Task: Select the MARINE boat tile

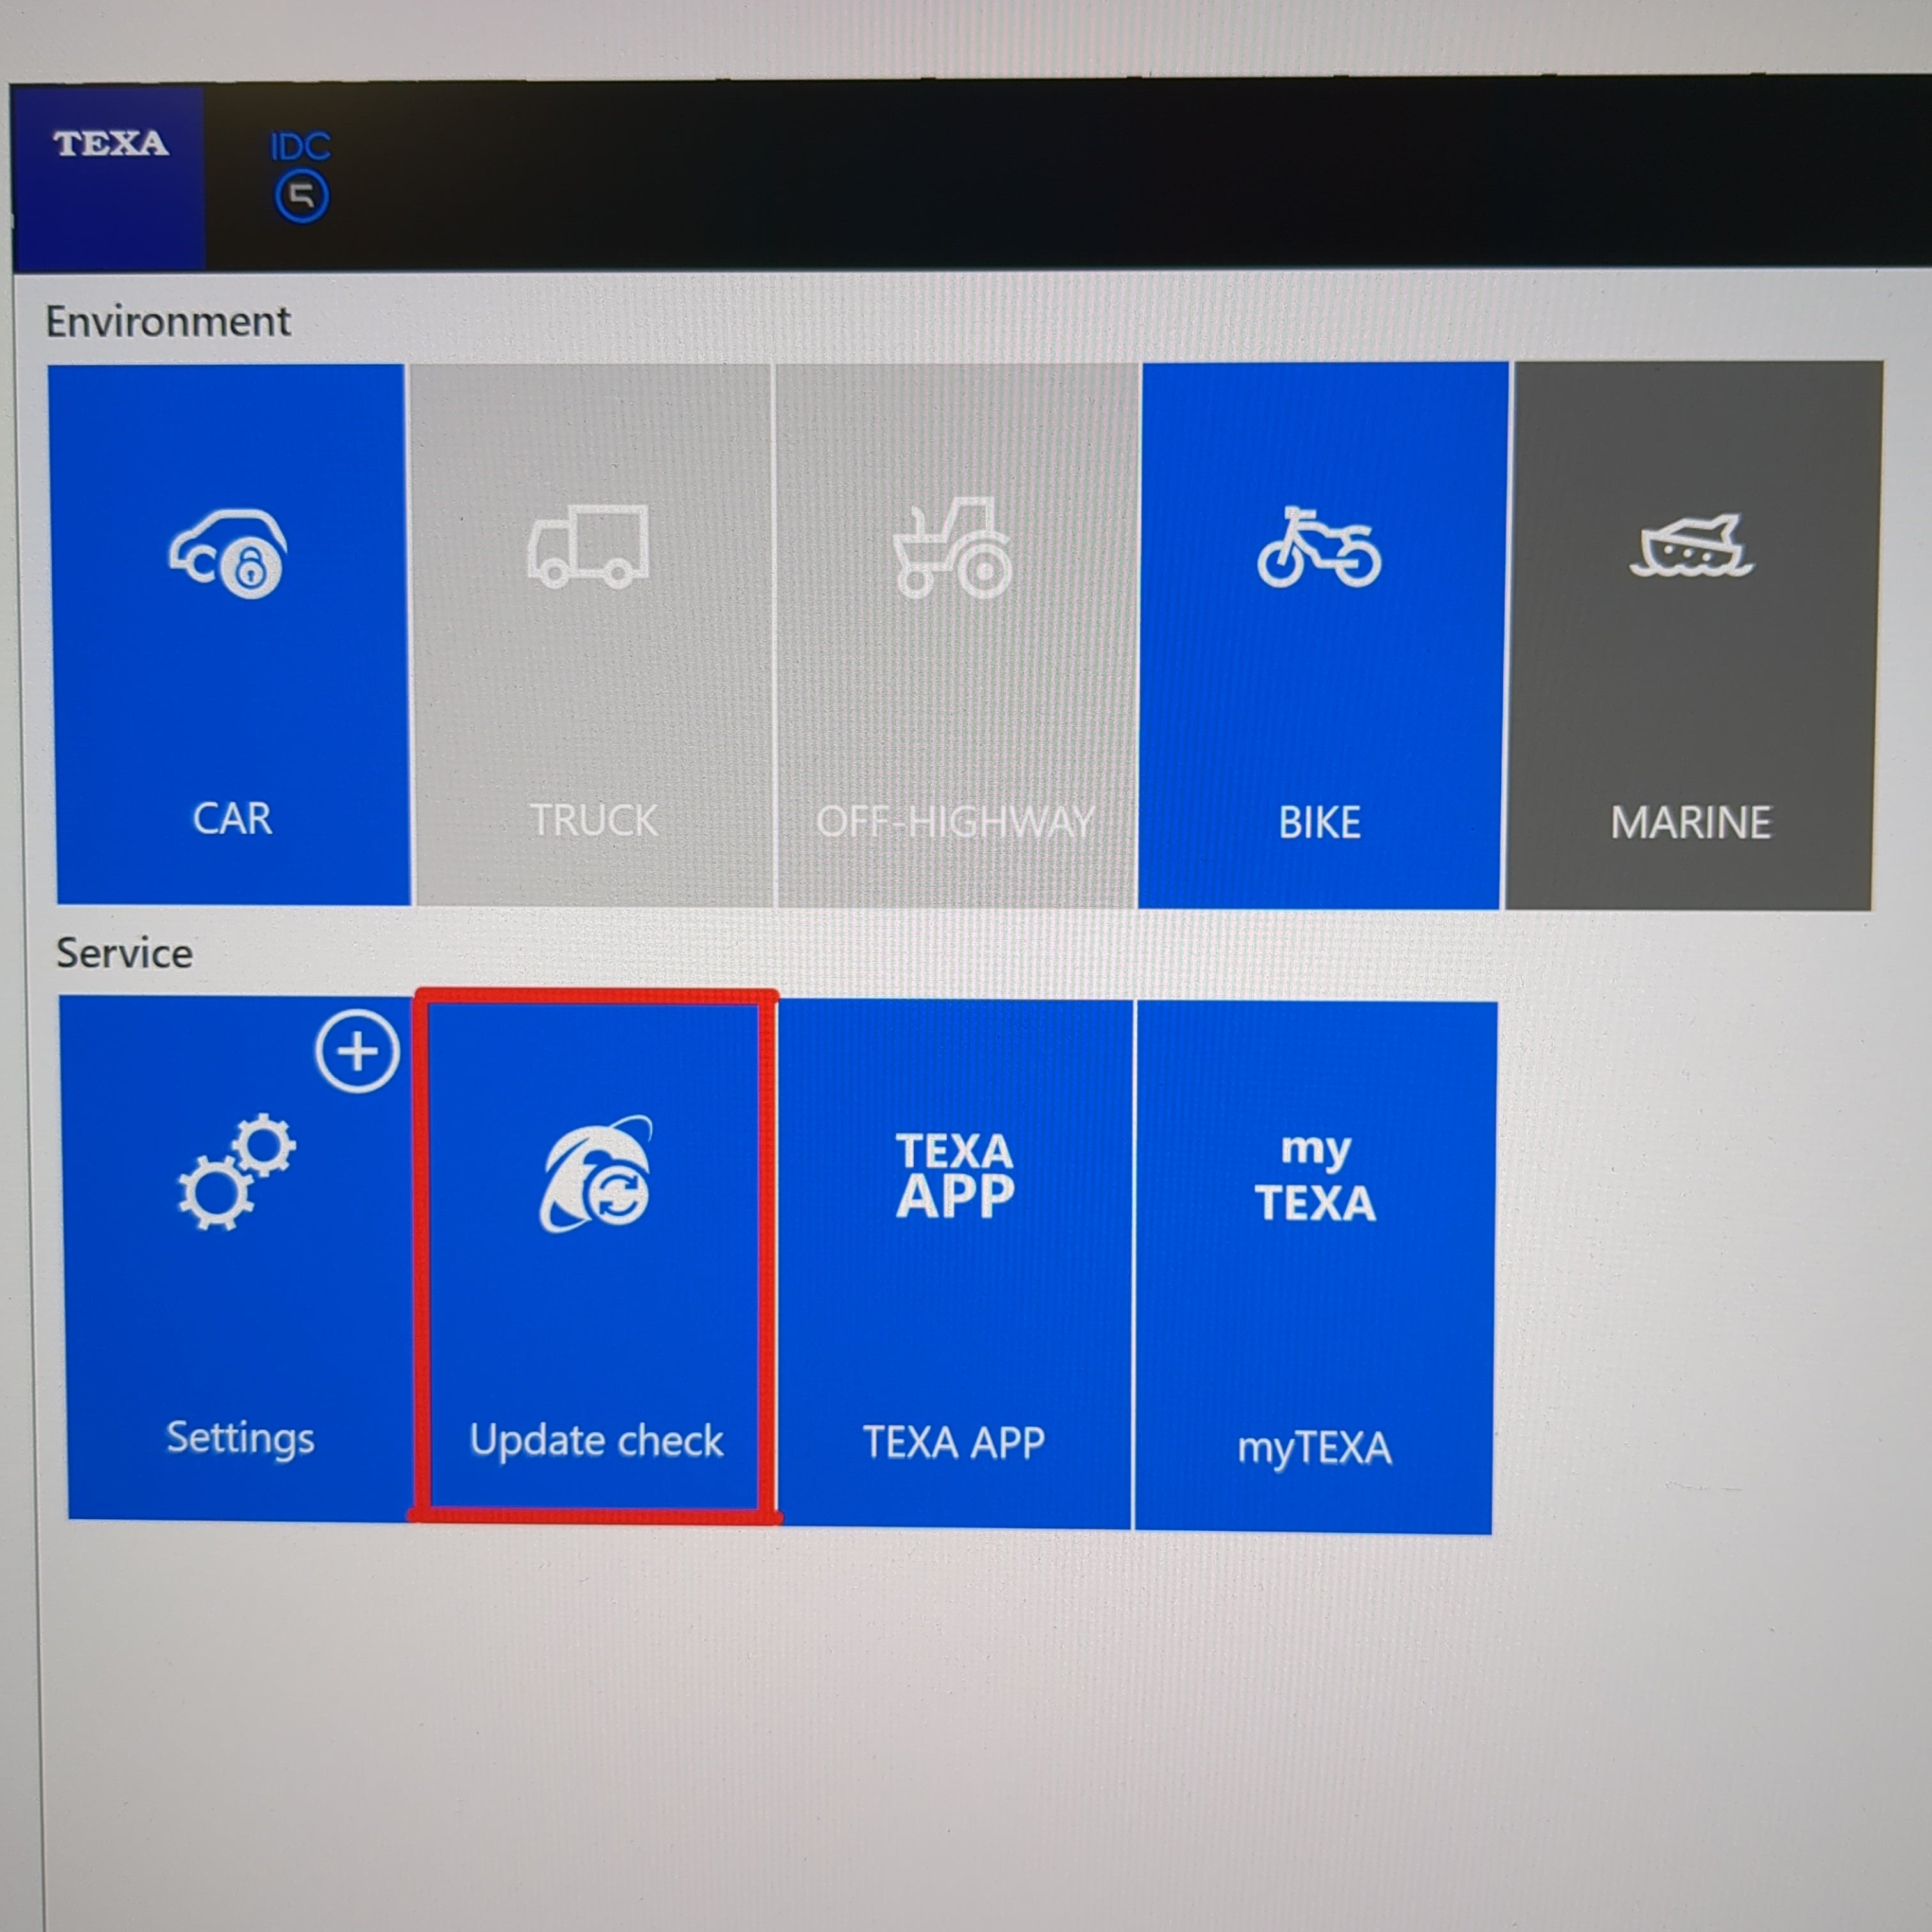Action: pos(1694,636)
